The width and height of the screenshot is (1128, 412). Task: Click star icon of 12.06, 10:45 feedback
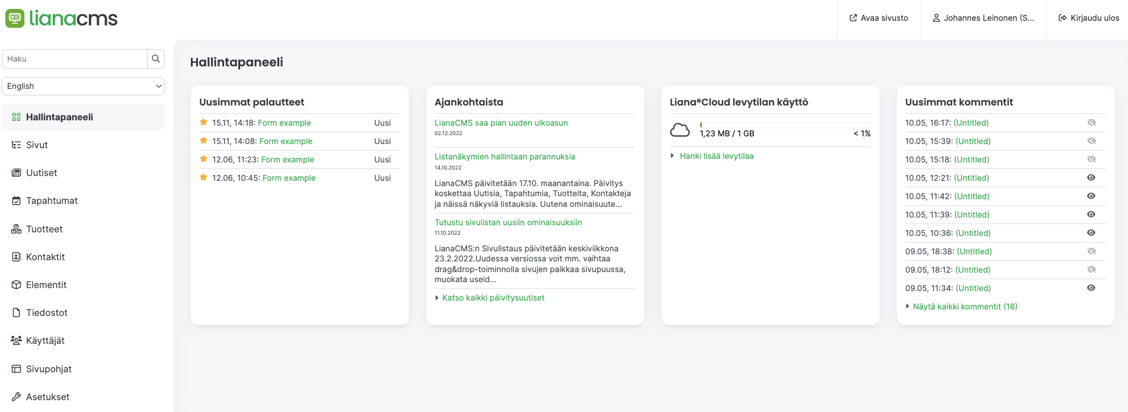[x=203, y=177]
